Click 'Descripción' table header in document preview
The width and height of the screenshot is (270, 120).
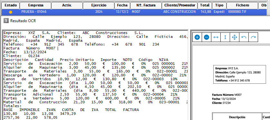(x=237, y=117)
